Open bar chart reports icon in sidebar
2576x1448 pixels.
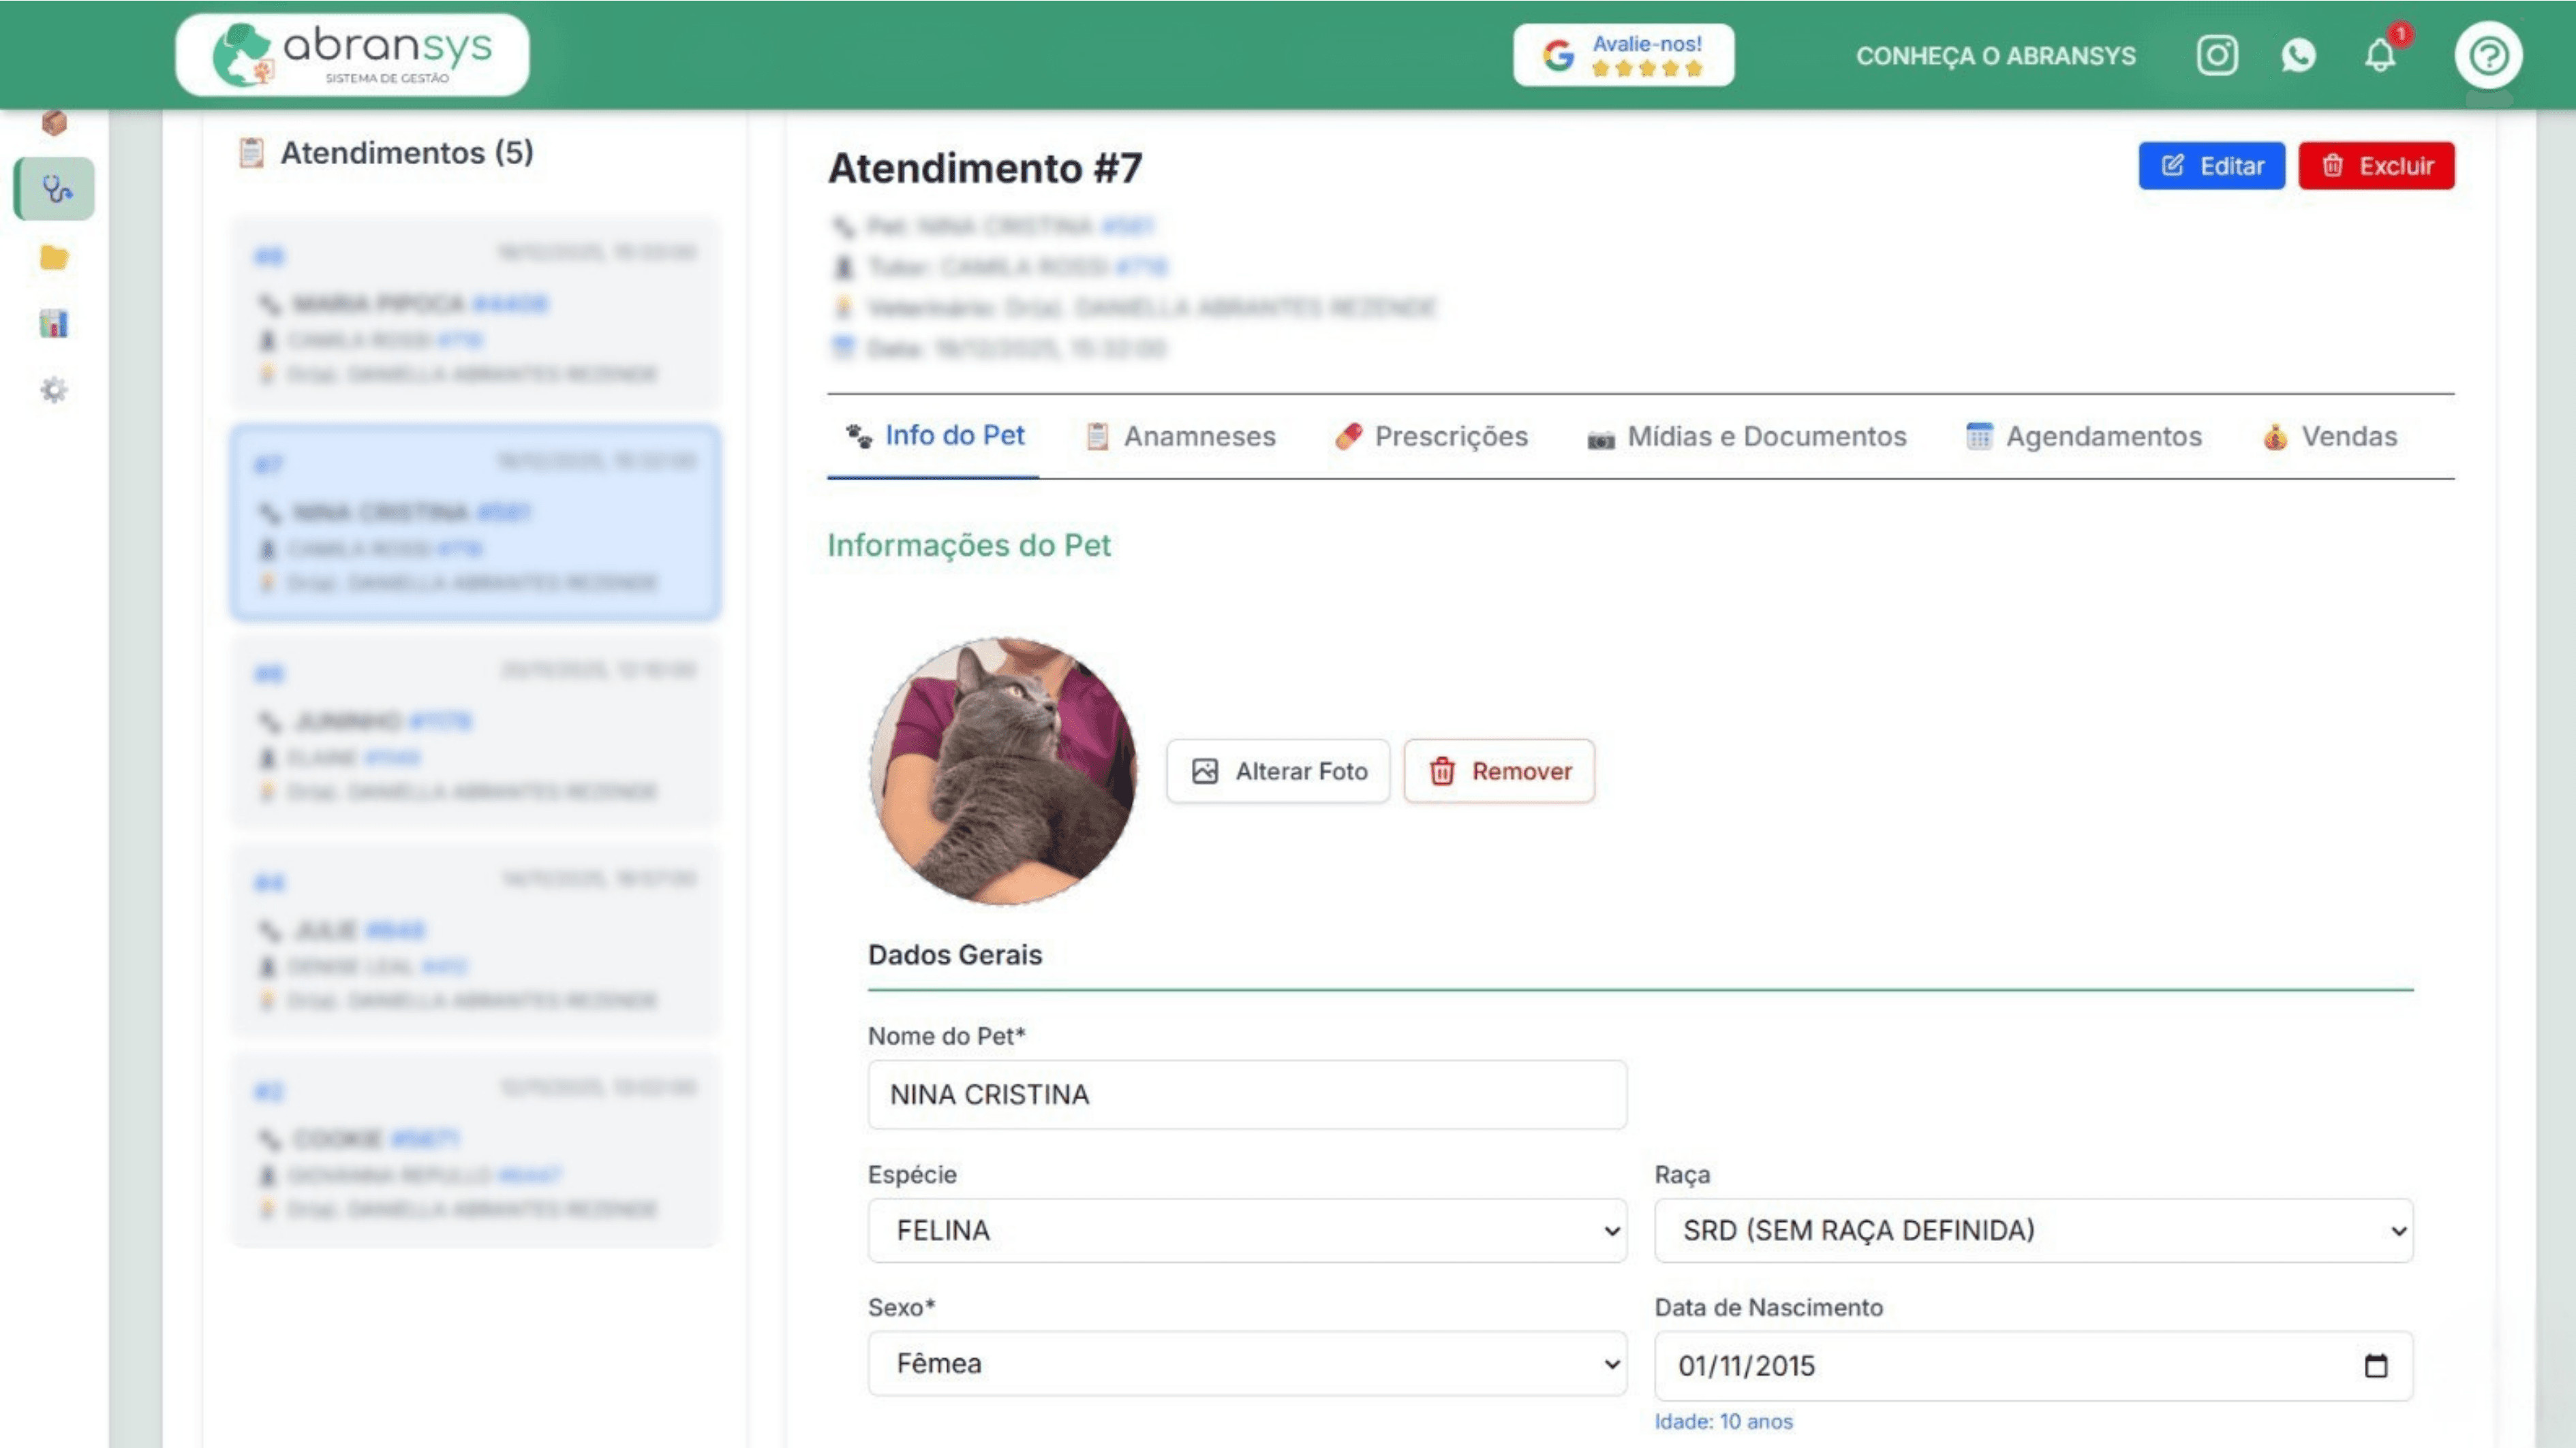pos(54,324)
